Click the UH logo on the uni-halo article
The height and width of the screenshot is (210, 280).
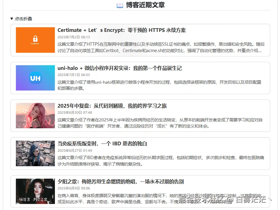tap(35, 78)
